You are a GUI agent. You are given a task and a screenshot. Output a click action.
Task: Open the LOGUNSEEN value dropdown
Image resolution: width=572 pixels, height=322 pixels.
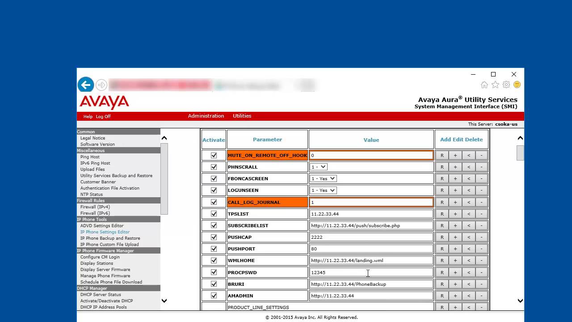(x=323, y=190)
